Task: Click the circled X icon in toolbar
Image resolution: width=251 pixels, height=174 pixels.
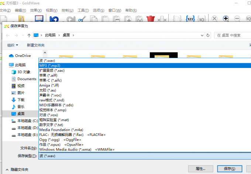Action: pyautogui.click(x=214, y=18)
